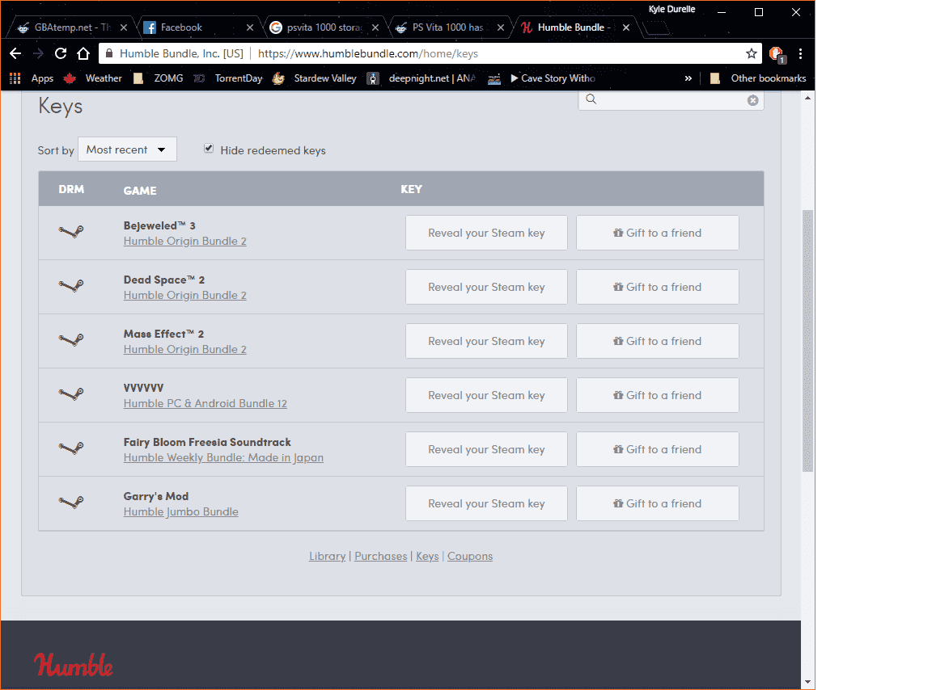Open the Weather bookmark
This screenshot has height=690, width=932.
point(93,78)
